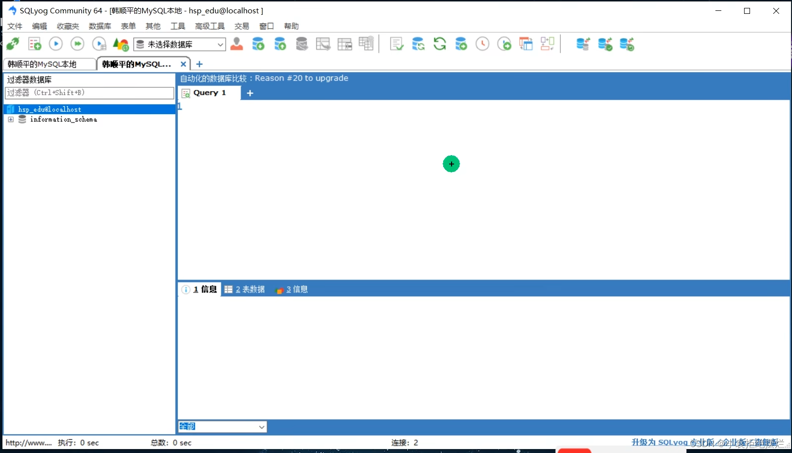Add a new connection tab with plus
The height and width of the screenshot is (453, 792).
tap(200, 64)
